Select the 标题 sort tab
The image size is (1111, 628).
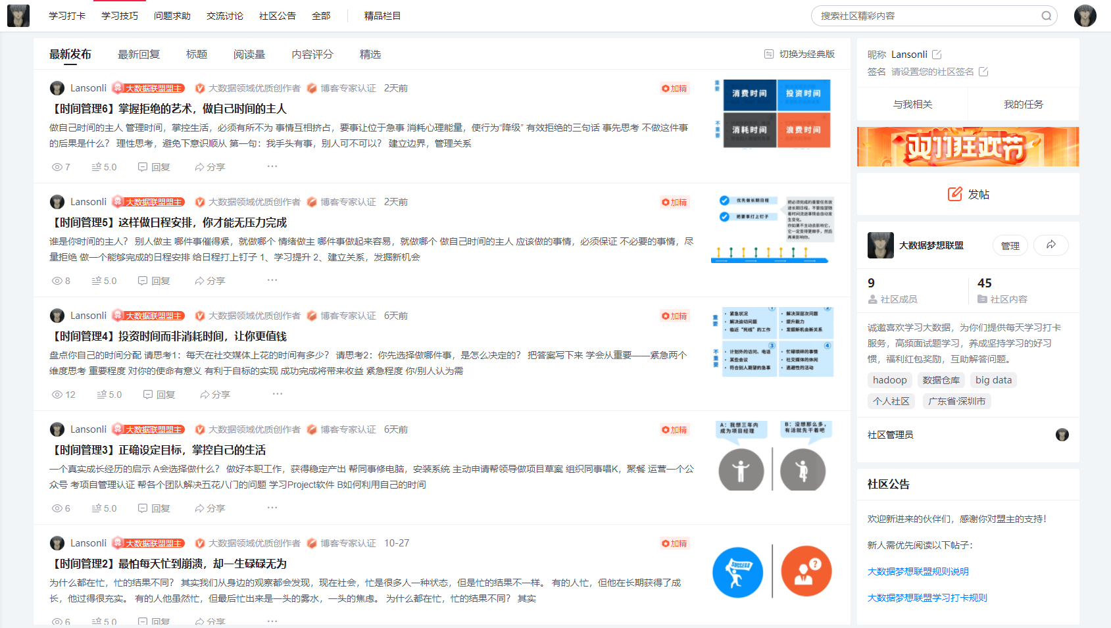pos(197,55)
